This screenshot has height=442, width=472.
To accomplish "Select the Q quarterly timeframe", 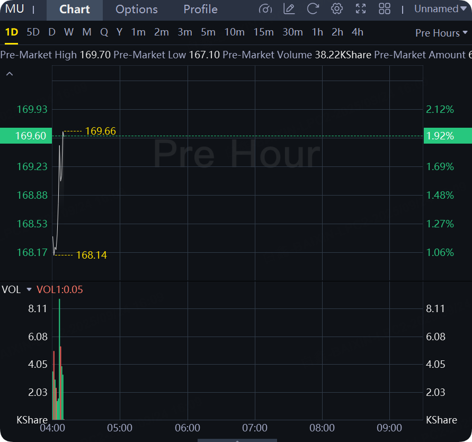I will [104, 32].
